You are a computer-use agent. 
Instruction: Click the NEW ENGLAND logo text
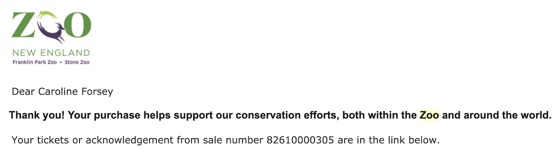[51, 53]
